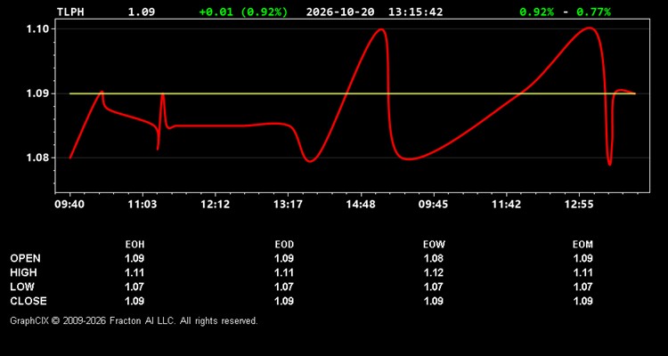Select the EOH column header
Screen dimensions: 668x356
click(134, 245)
